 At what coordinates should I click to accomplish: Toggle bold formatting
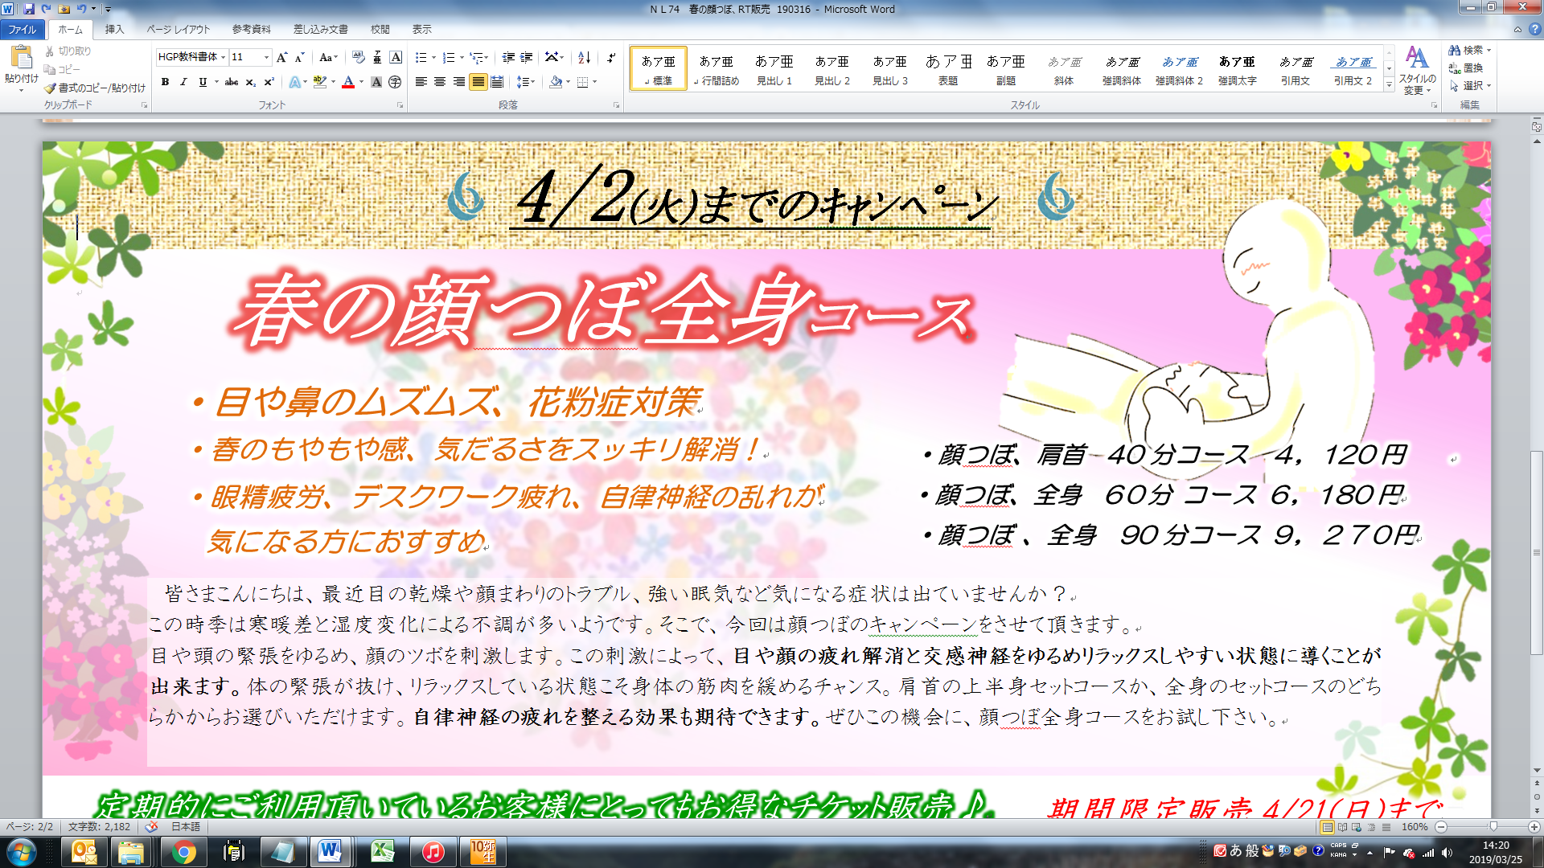click(166, 82)
